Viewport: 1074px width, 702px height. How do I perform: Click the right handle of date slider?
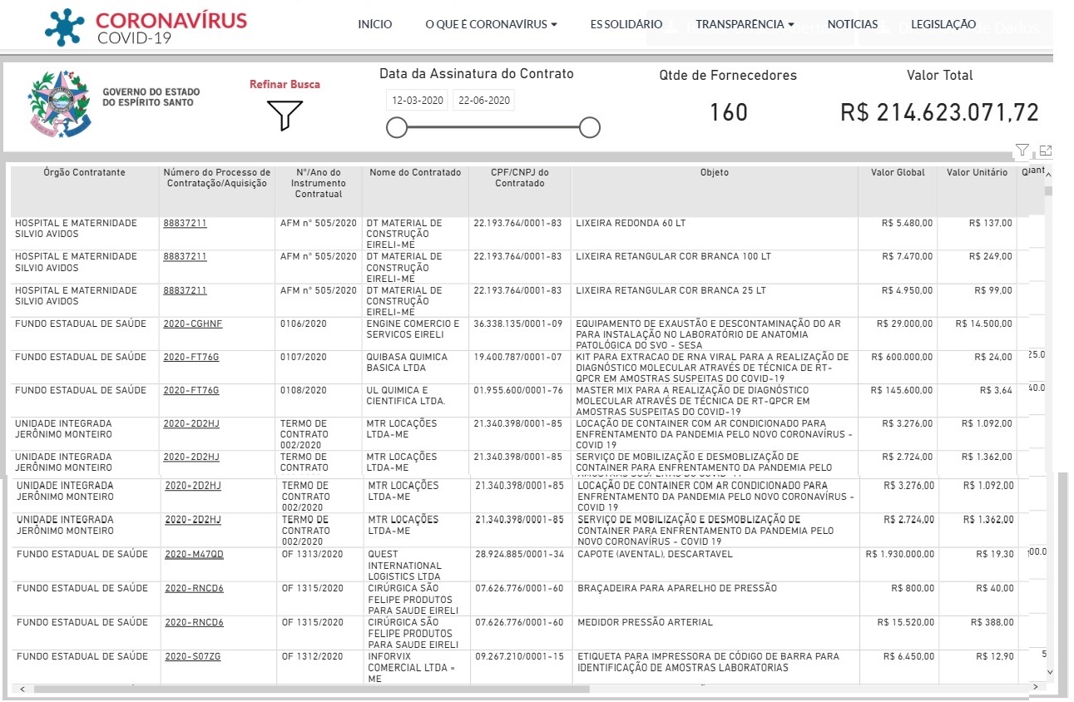tap(590, 127)
